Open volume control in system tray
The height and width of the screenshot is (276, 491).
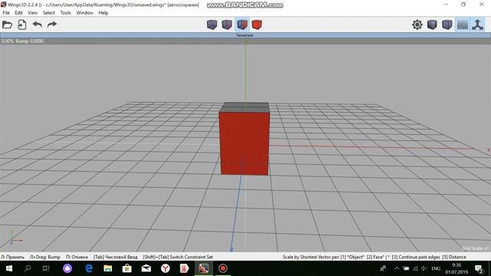[424, 268]
